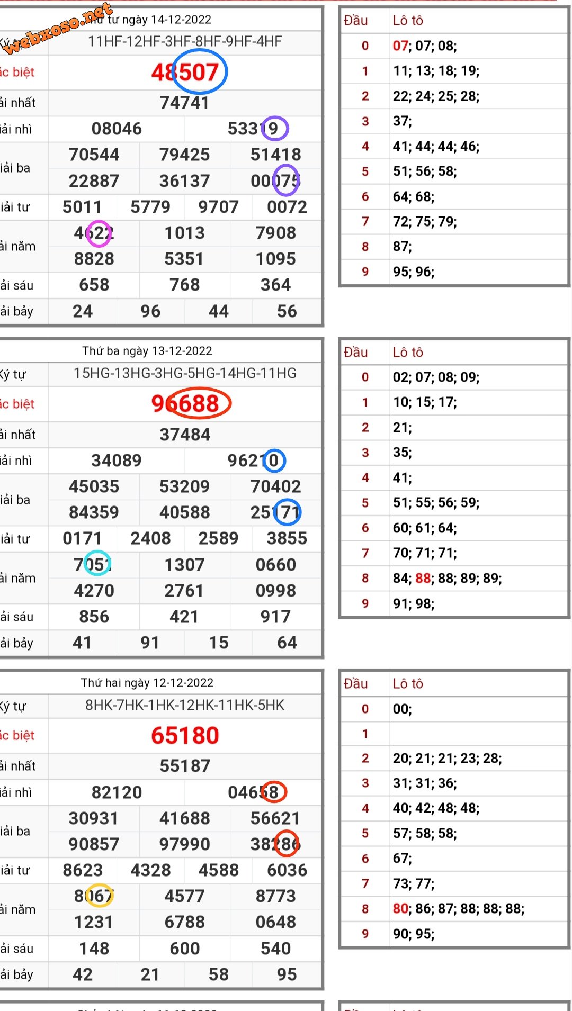Select the number 7908
This screenshot has height=1011, width=572.
coord(276,233)
